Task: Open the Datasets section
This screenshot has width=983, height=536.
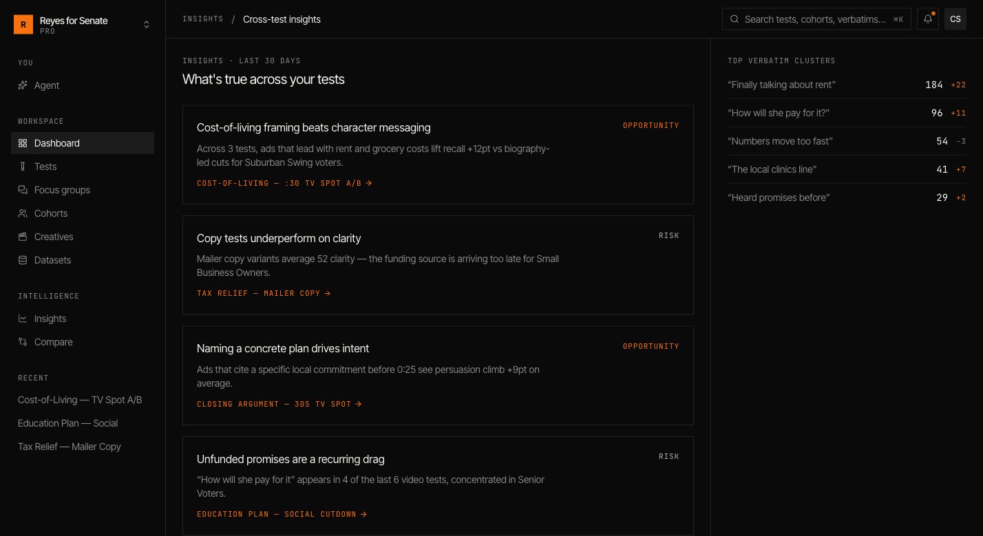Action: (x=83, y=260)
